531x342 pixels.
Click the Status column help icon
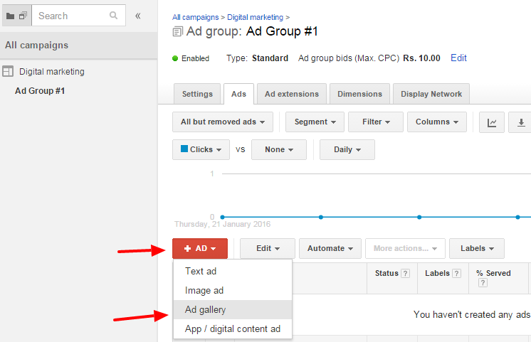(406, 274)
